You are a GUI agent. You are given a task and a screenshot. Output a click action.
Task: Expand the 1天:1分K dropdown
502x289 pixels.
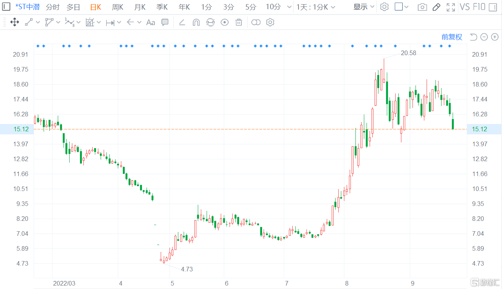pos(316,7)
